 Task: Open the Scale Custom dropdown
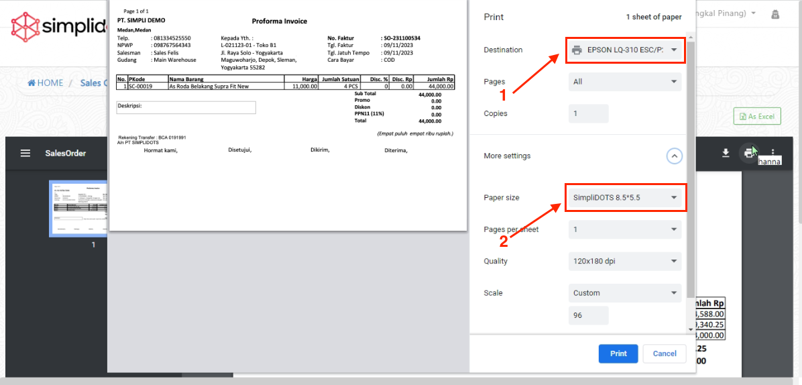click(624, 293)
